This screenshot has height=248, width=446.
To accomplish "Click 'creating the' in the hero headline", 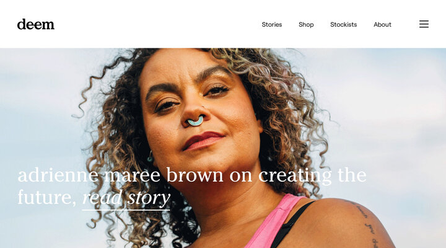I will pyautogui.click(x=312, y=175).
